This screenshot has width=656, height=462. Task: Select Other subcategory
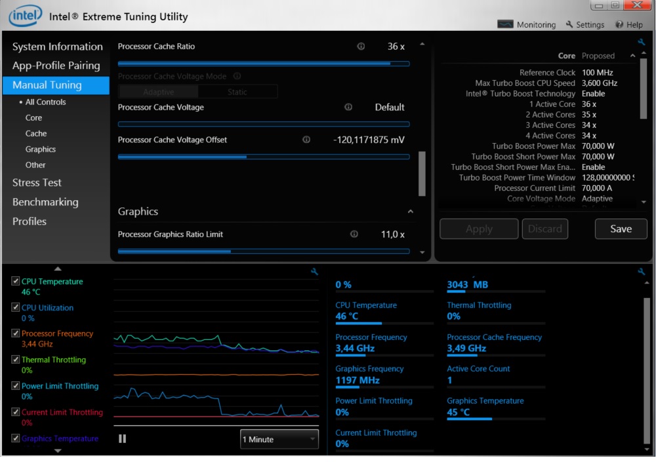[x=35, y=165]
